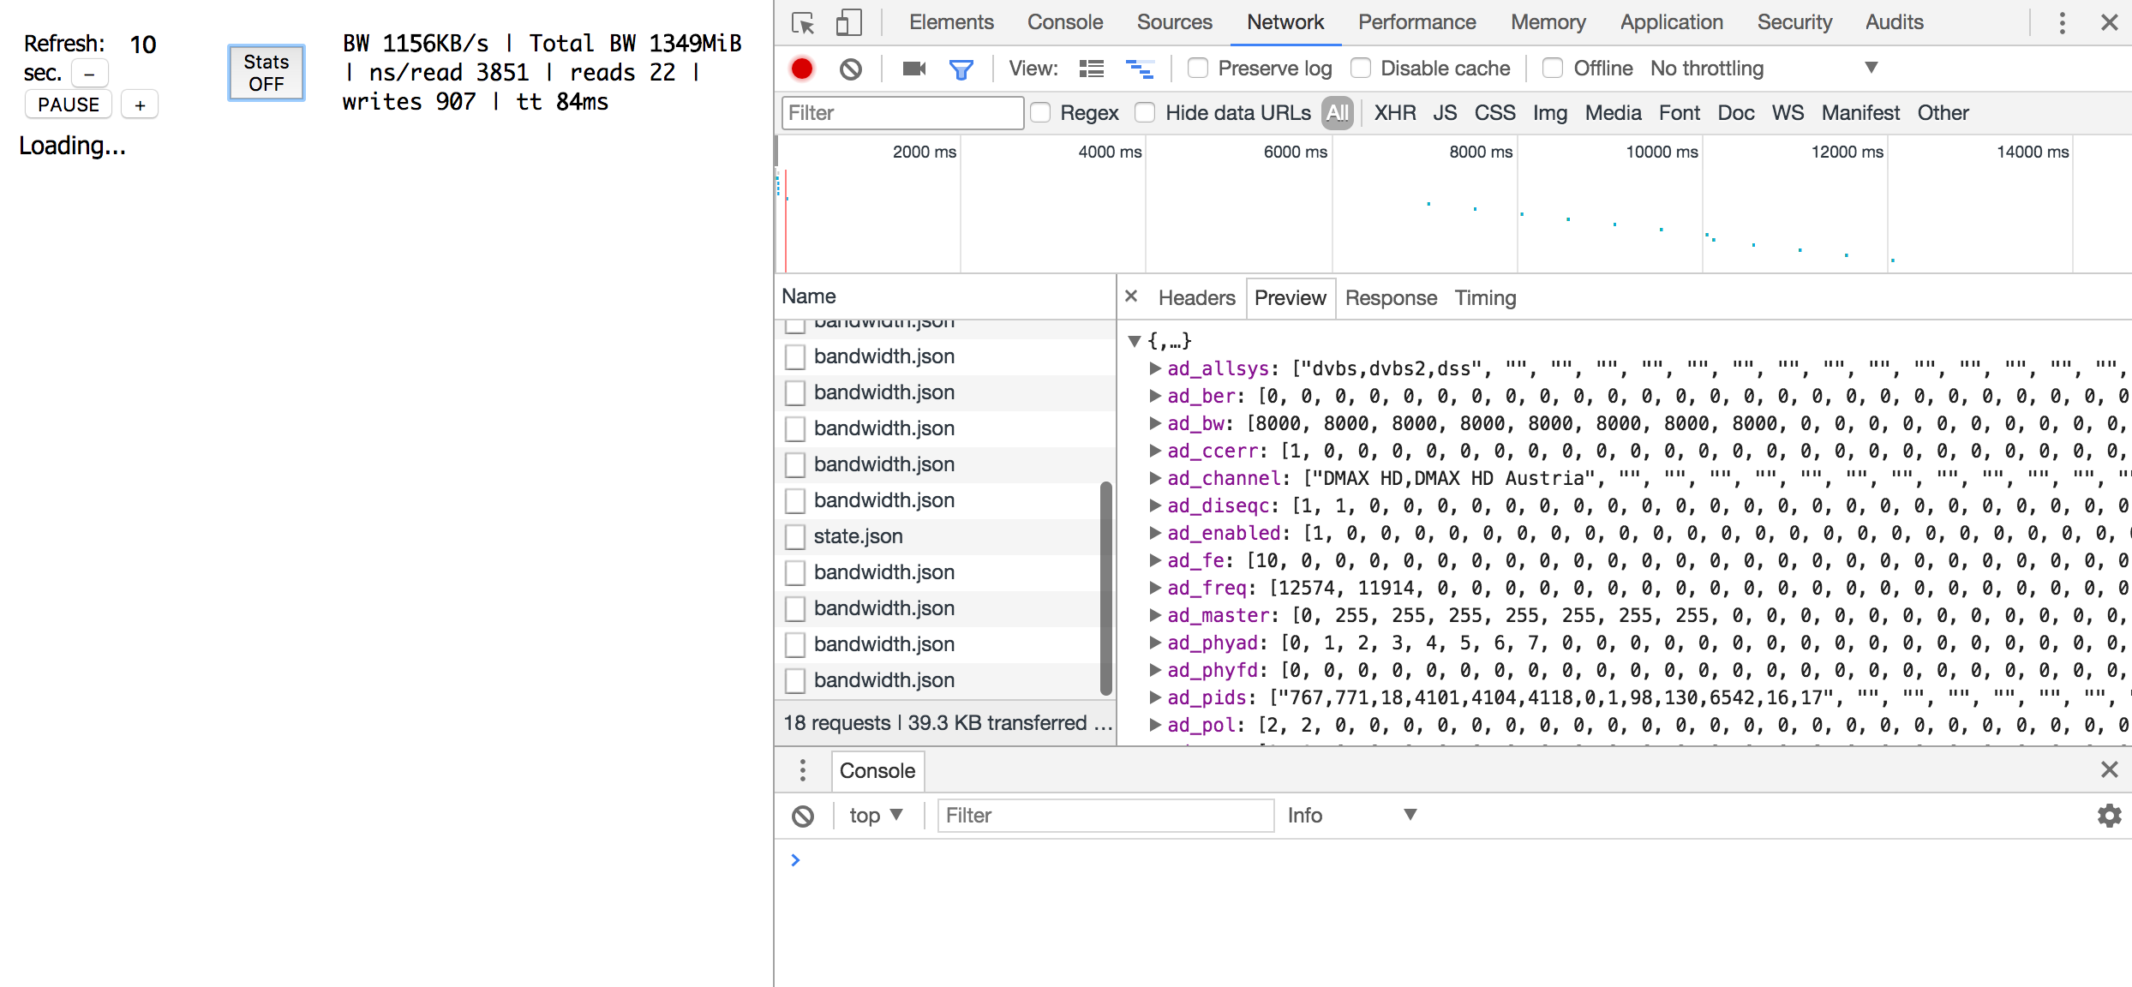Open console settings with the gear icon
The height and width of the screenshot is (987, 2132).
click(x=2108, y=815)
